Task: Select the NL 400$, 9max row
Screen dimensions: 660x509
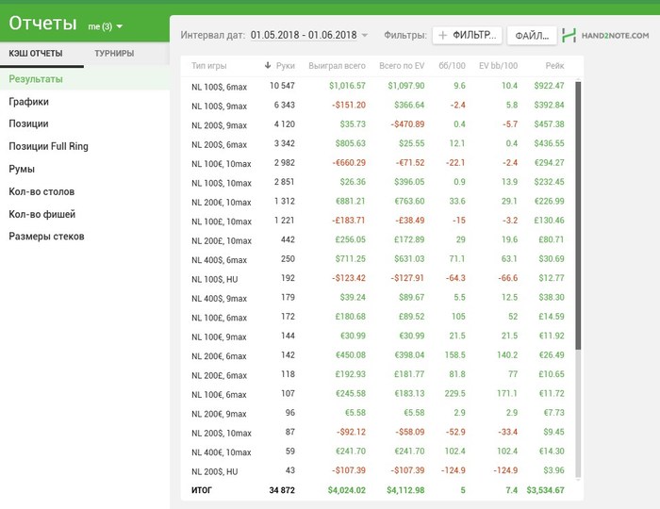Action: point(377,298)
